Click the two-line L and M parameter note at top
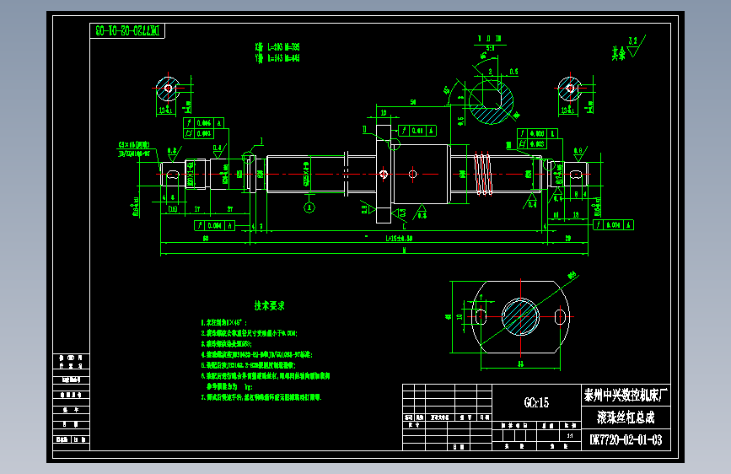 277,53
